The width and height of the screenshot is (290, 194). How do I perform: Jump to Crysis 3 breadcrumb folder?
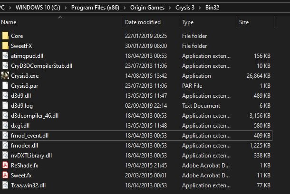pyautogui.click(x=185, y=8)
